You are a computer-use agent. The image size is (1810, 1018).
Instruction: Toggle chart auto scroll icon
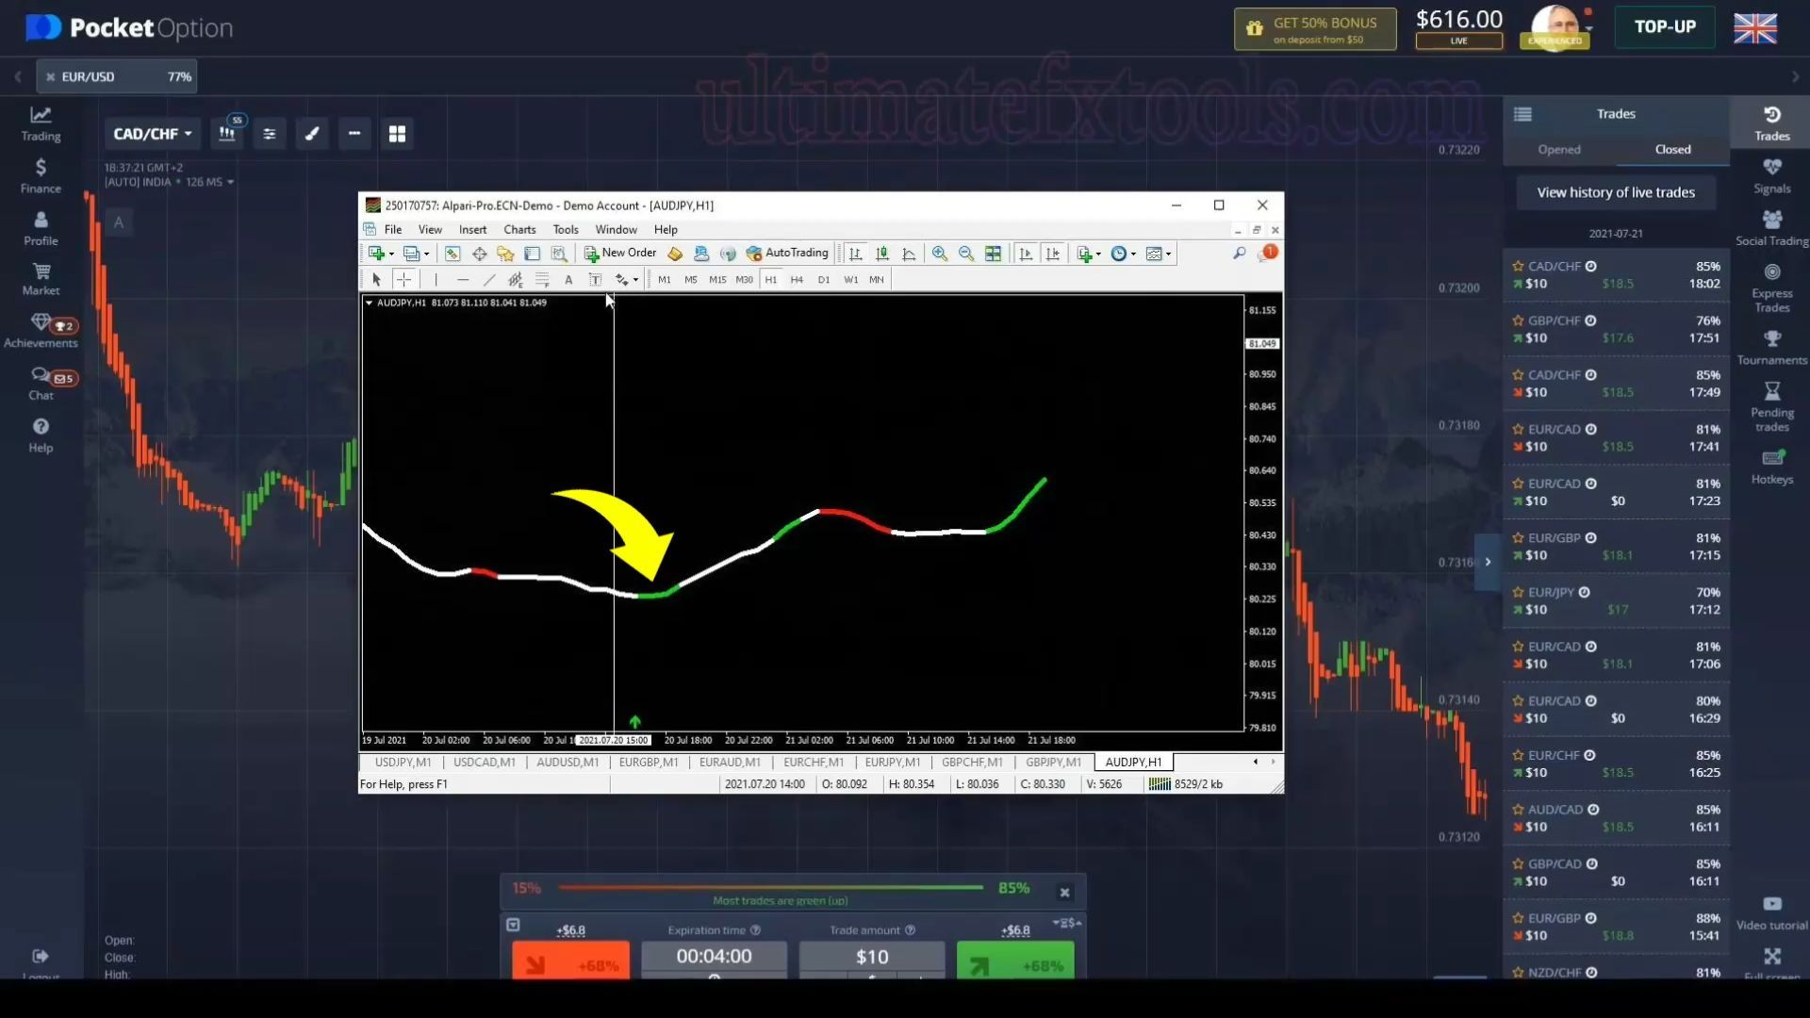click(1026, 254)
